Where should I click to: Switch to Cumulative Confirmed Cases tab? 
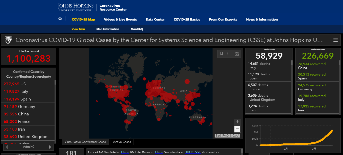[x=85, y=142]
